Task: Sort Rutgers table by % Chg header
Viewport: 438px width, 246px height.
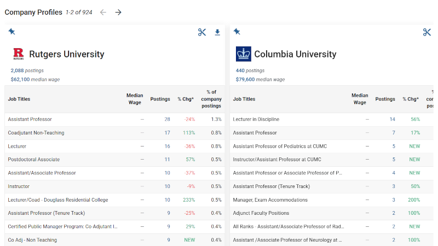Action: 186,99
